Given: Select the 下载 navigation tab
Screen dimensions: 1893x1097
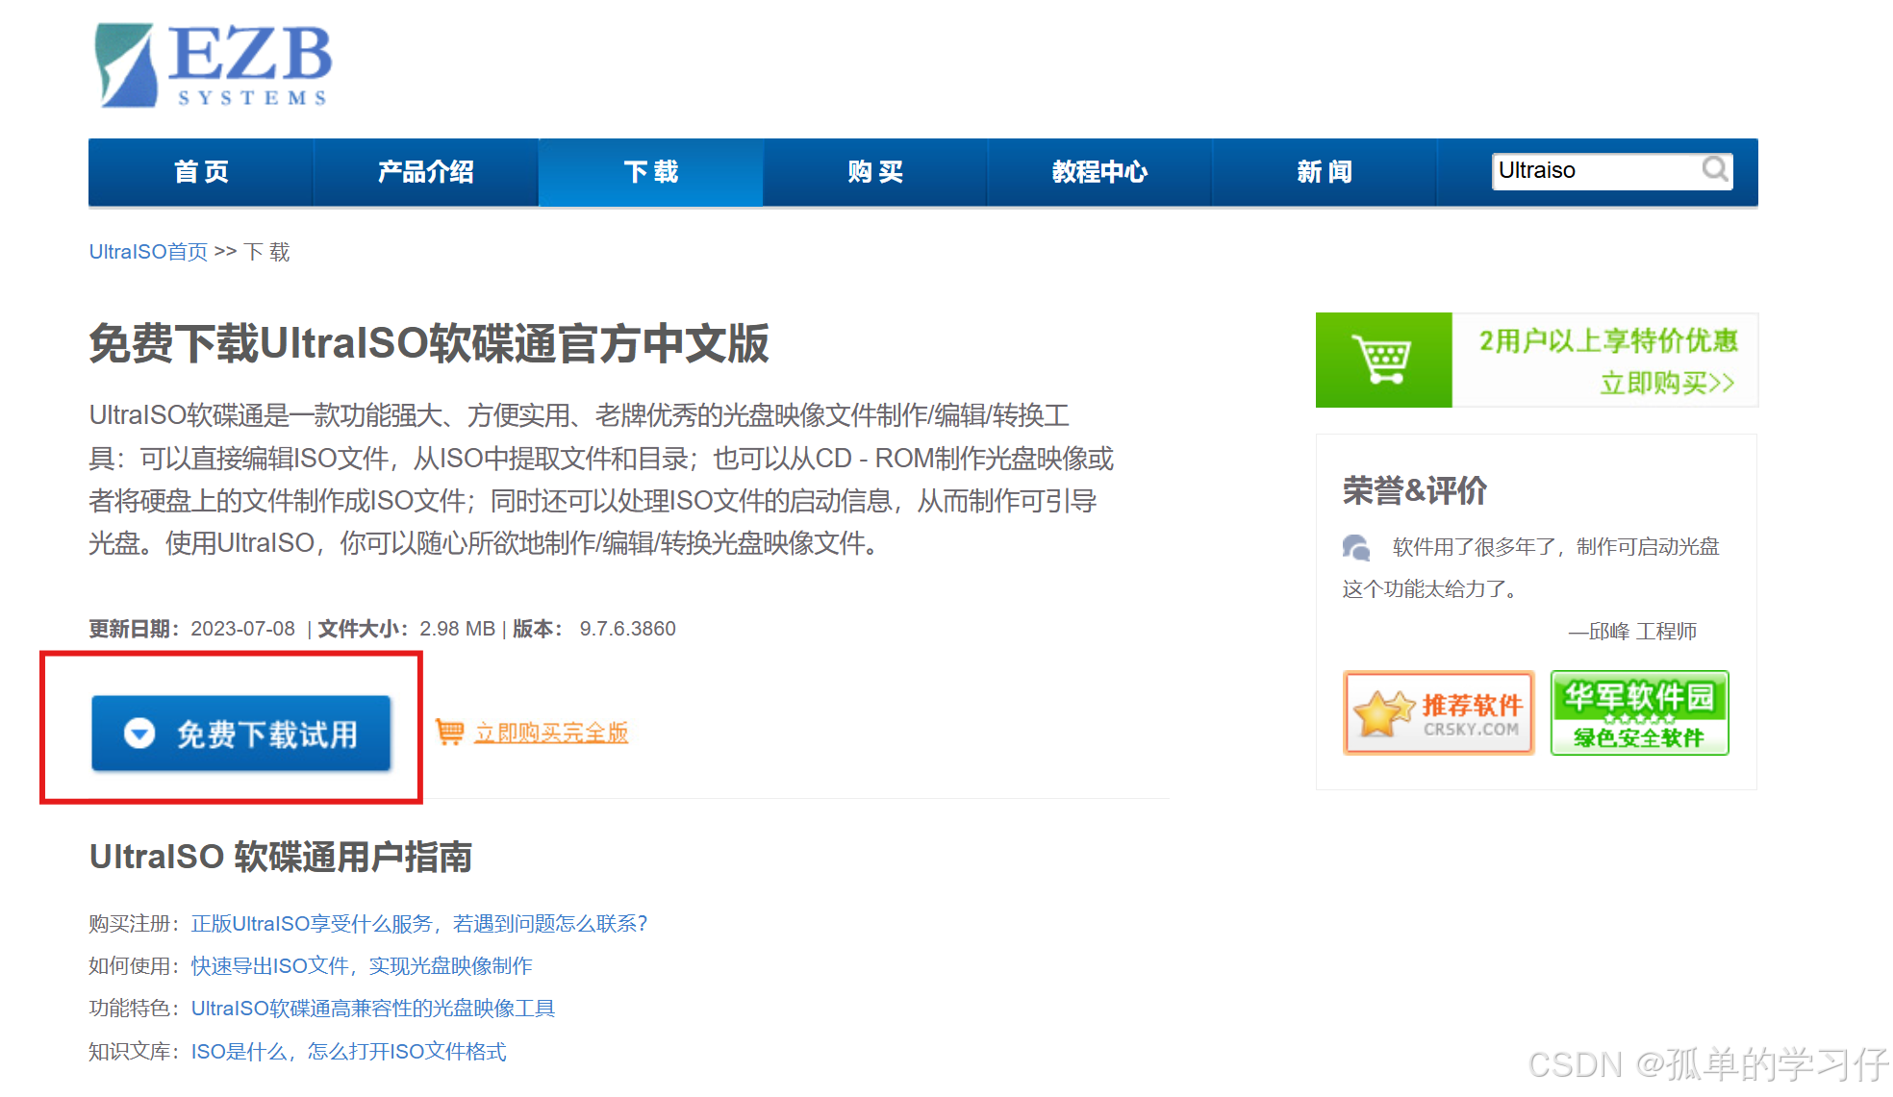Looking at the screenshot, I should pyautogui.click(x=650, y=172).
